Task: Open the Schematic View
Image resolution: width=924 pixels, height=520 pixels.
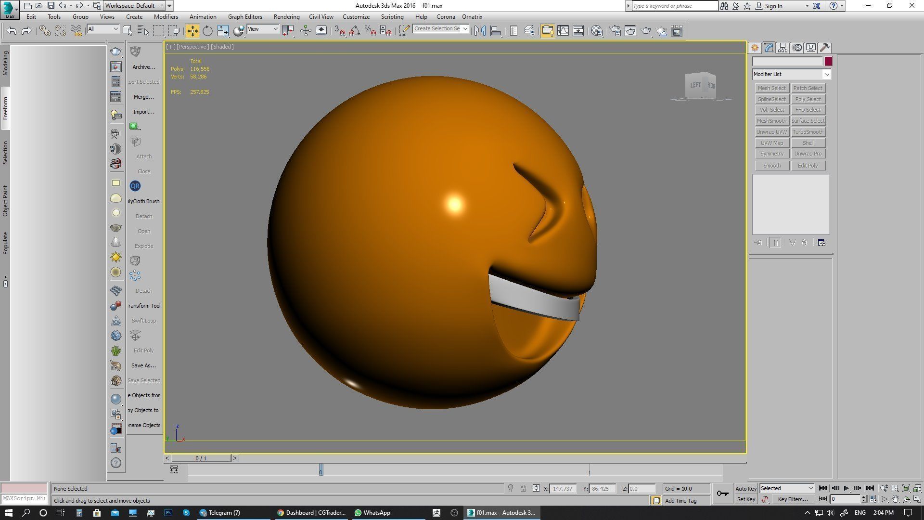Action: [x=578, y=31]
